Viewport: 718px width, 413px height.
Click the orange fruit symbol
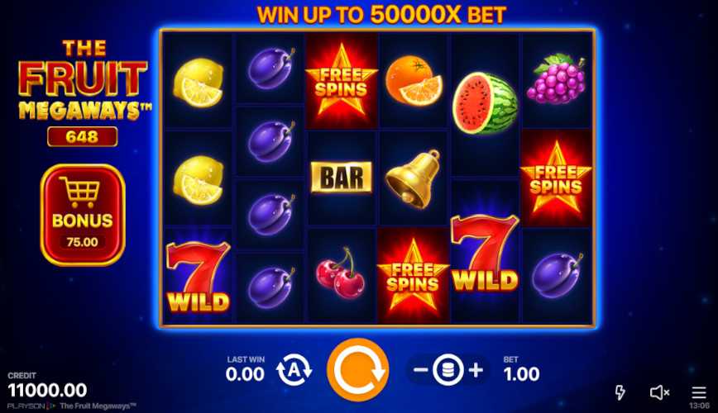tap(414, 82)
